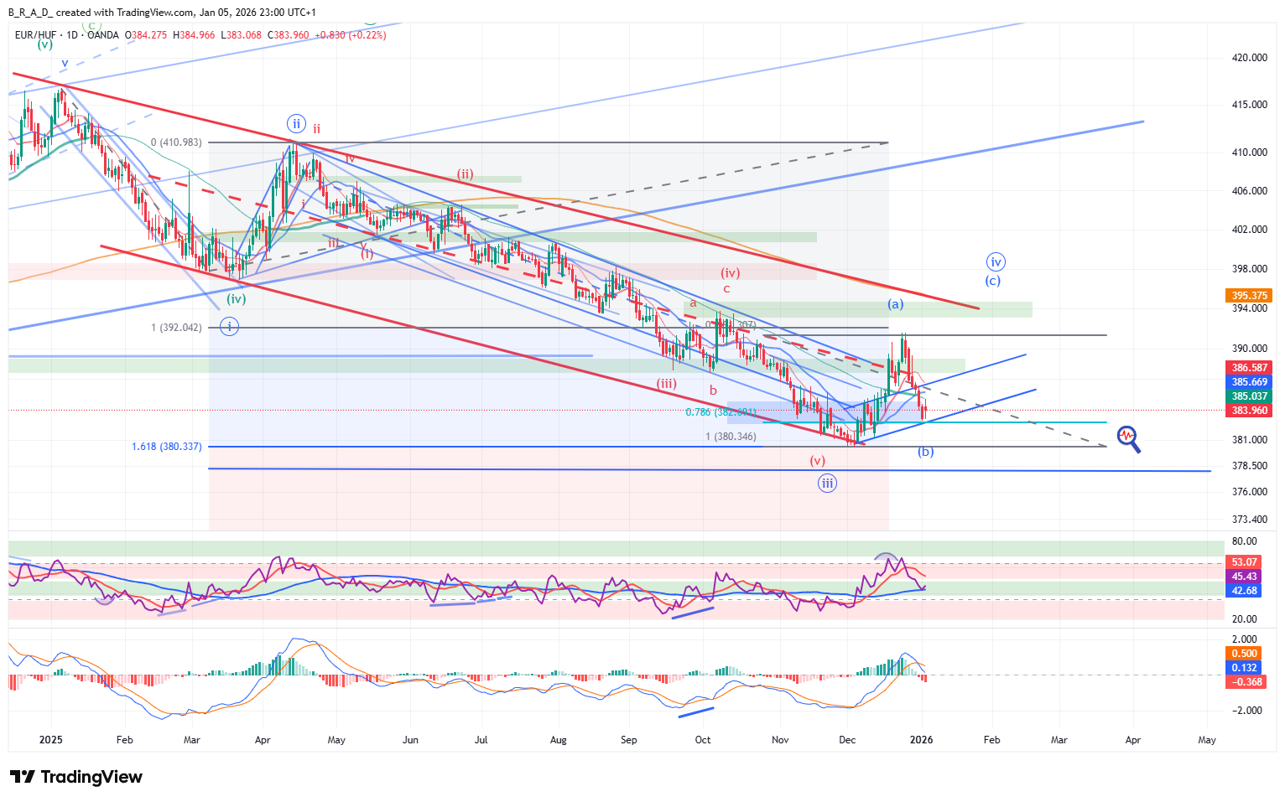Select the circled blue ii wave marker

[x=296, y=123]
